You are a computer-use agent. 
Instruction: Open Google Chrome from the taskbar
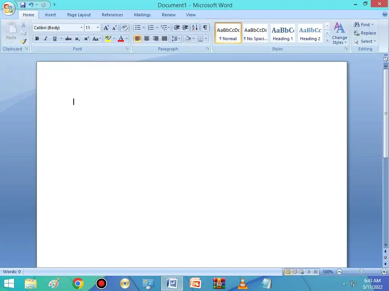pos(77,283)
